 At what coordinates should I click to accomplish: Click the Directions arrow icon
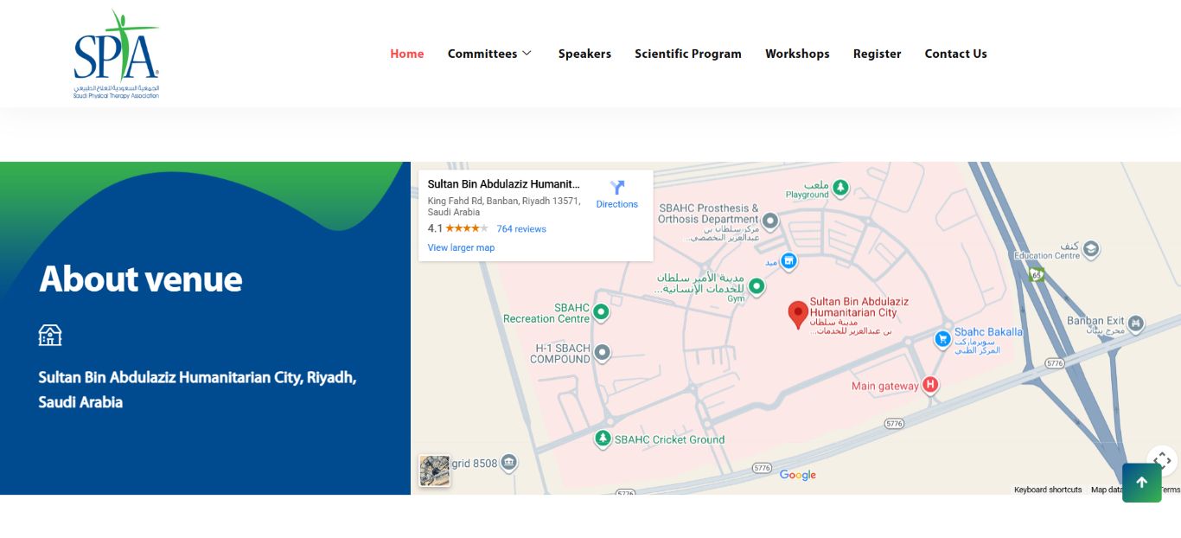[617, 187]
